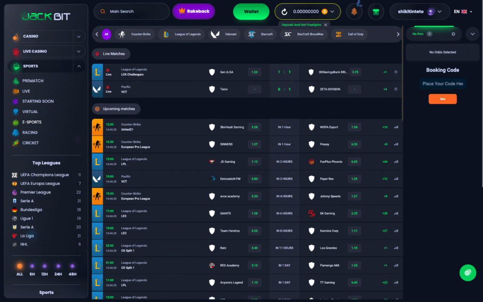Show previous e-sports categories with left arrow
483x302 pixels.
point(97,34)
